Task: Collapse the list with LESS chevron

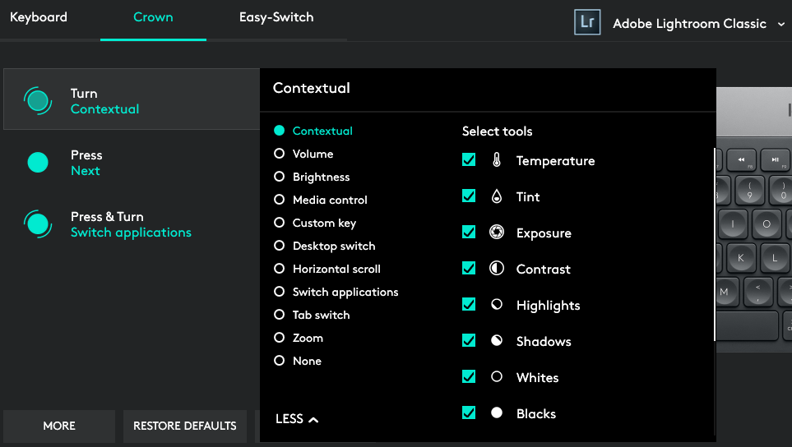Action: point(297,419)
